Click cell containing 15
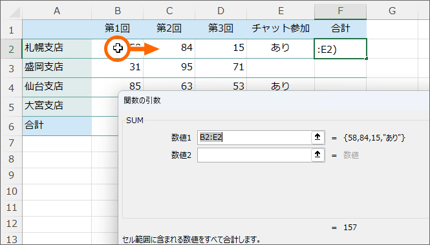Screen dimensions: 430x245 (220, 48)
